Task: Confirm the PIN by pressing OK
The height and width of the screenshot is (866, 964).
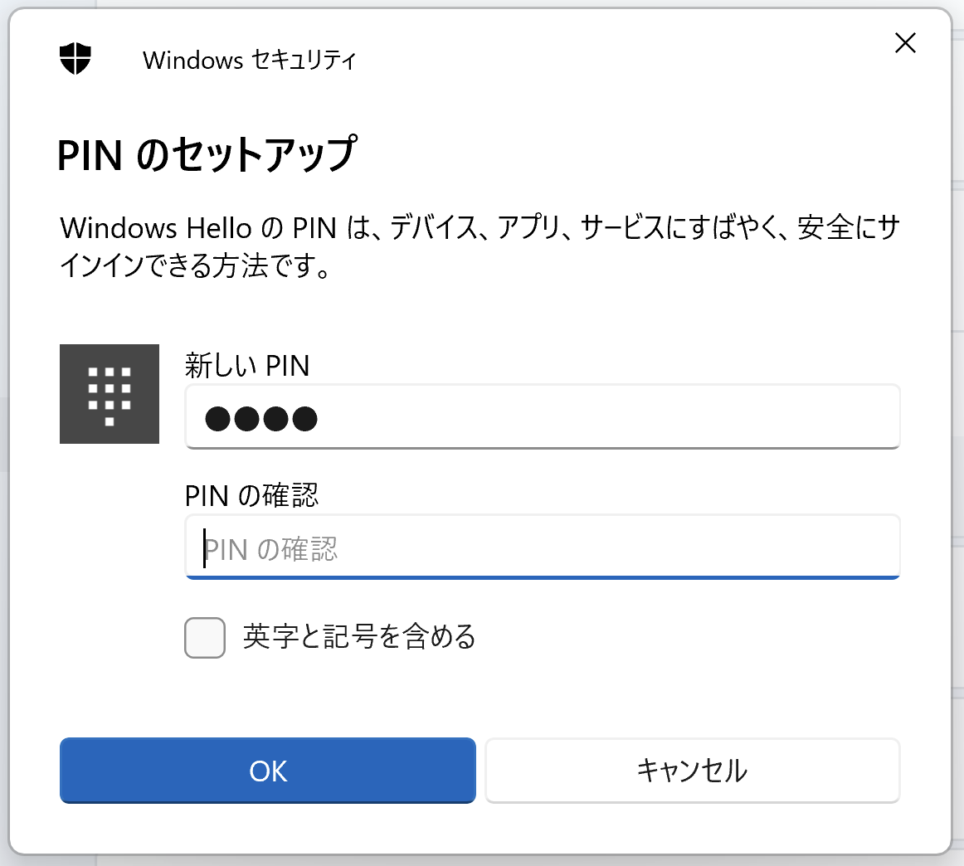Action: (266, 771)
